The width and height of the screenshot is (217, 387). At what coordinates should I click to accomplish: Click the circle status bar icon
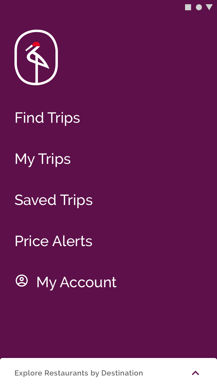199,7
